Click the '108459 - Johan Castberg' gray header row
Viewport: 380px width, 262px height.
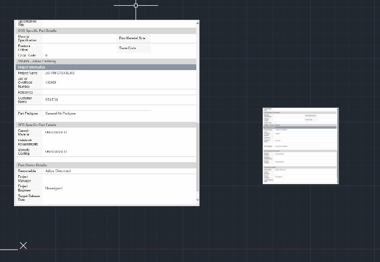pyautogui.click(x=106, y=62)
